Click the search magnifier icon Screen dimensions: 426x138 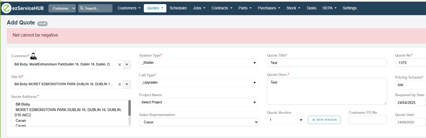pyautogui.click(x=82, y=8)
